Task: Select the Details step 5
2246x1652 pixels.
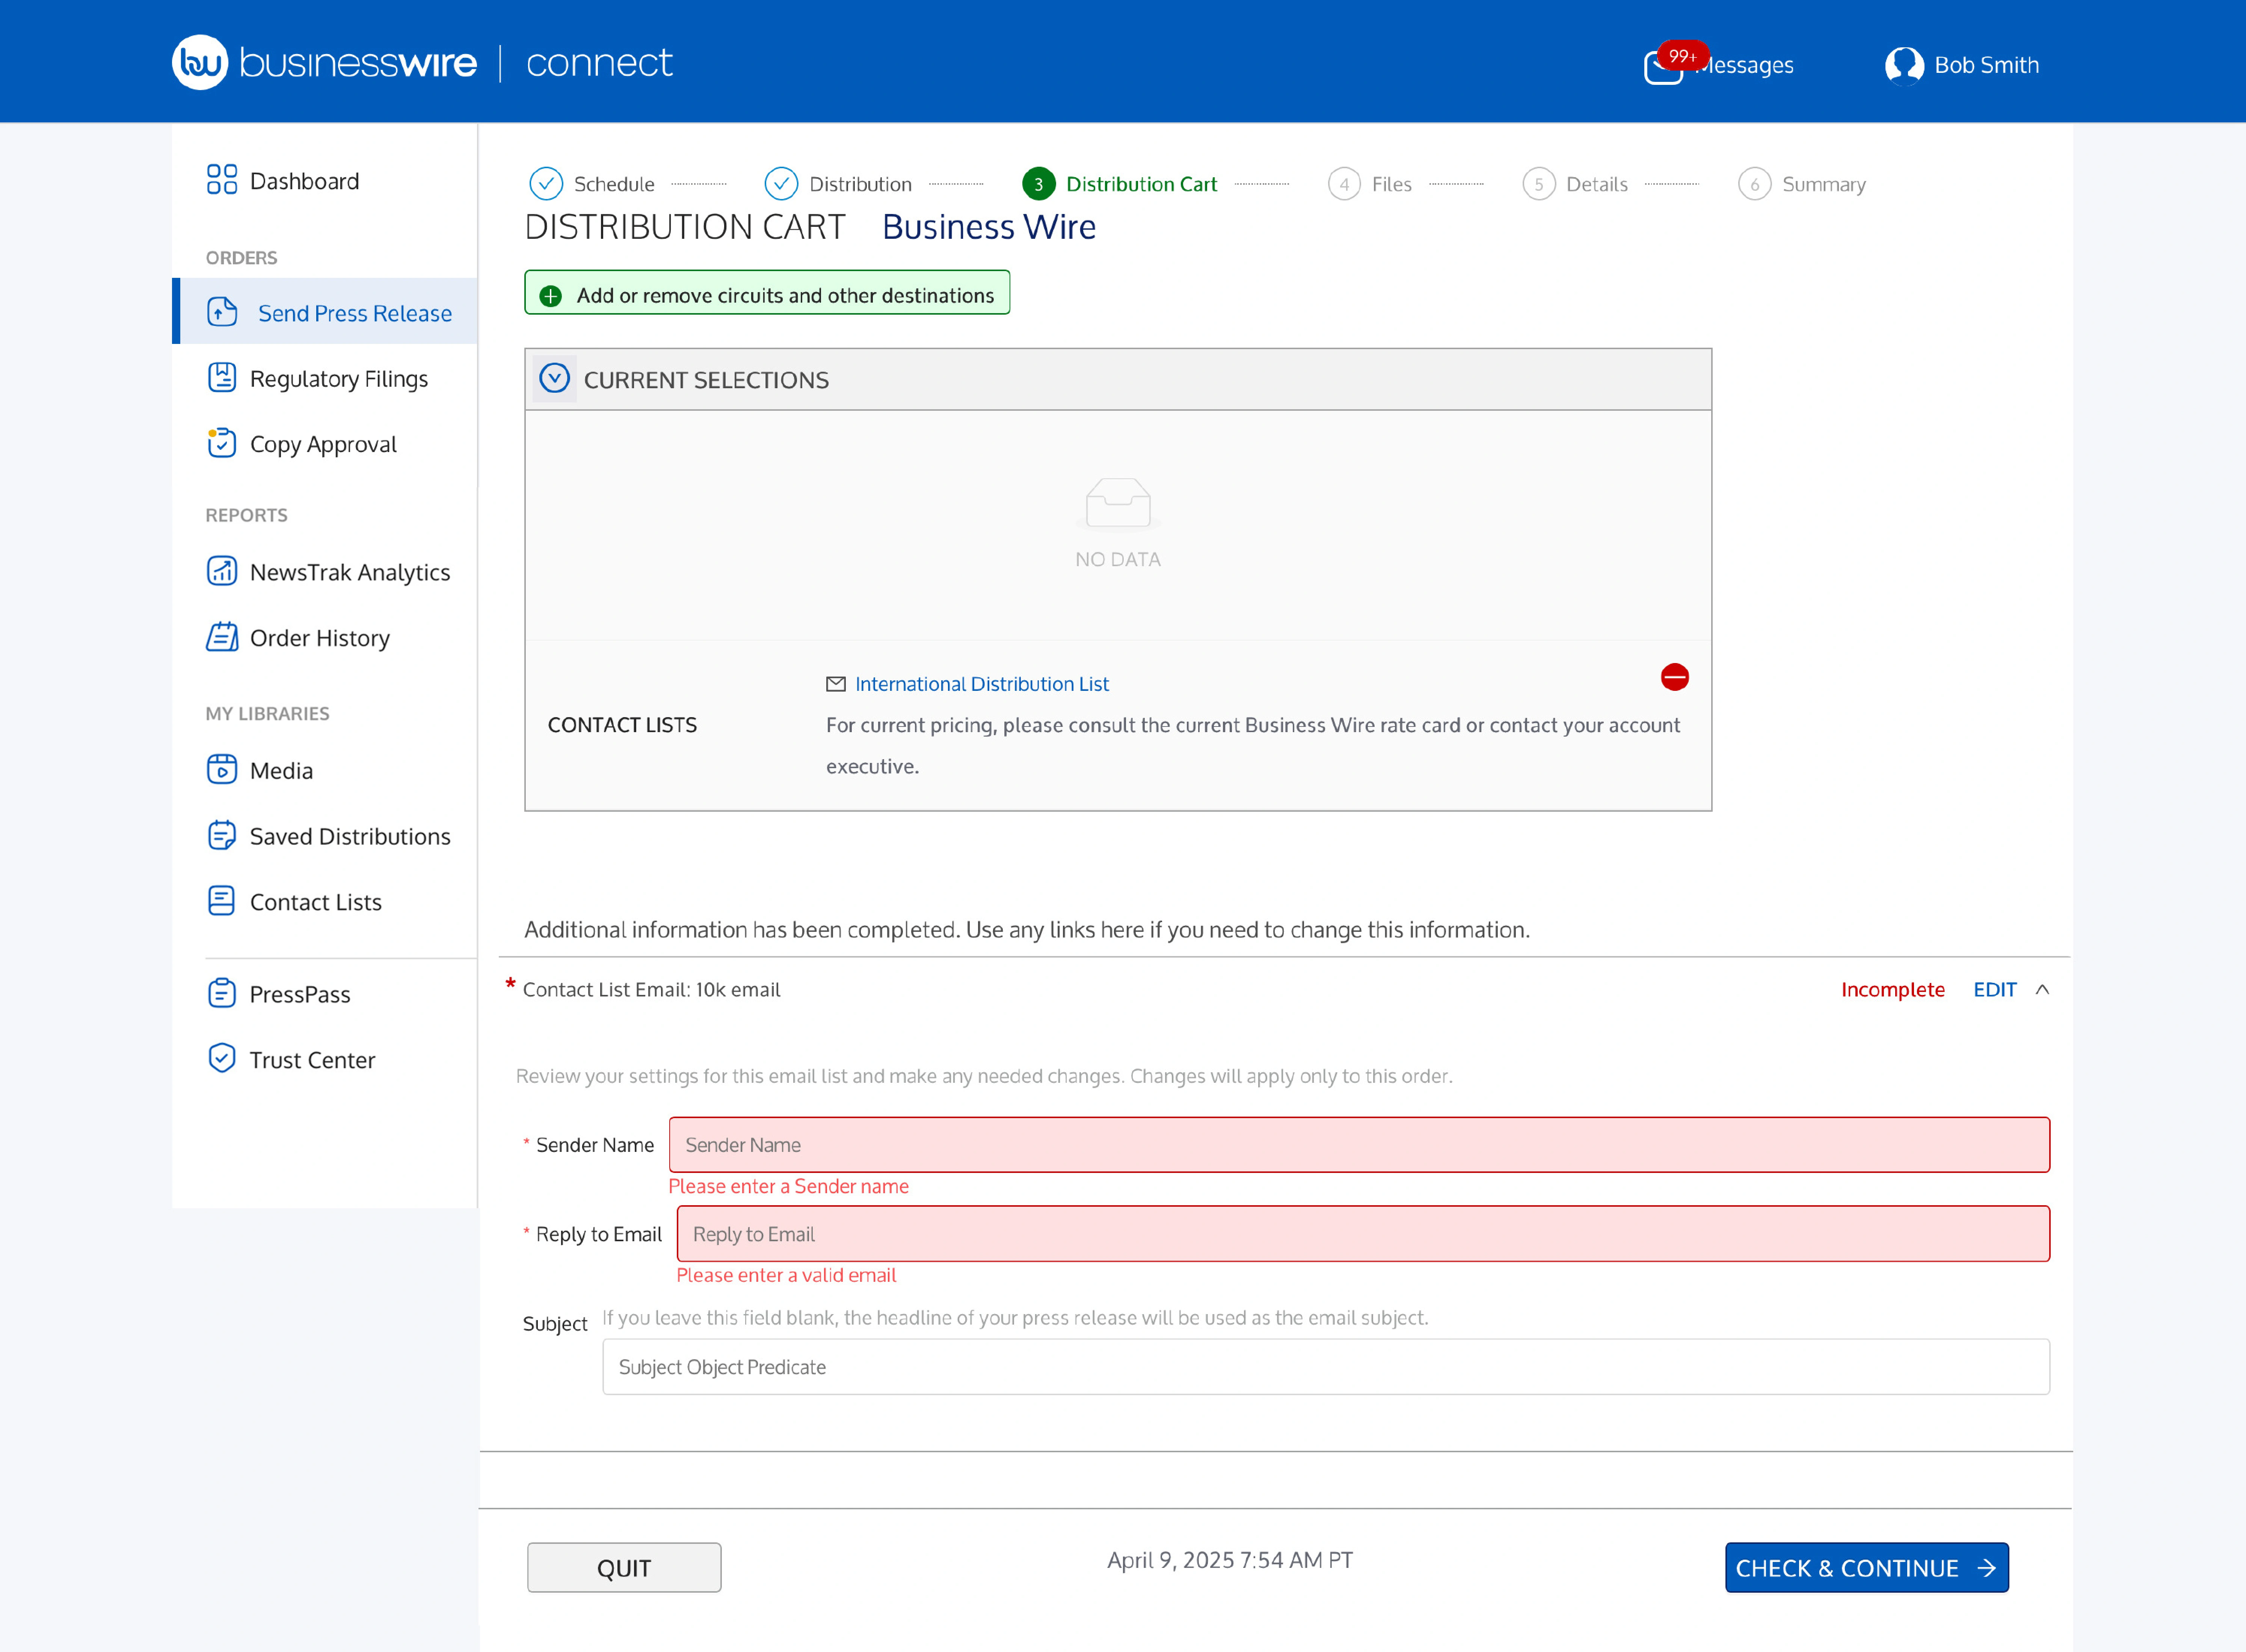Action: click(1576, 184)
